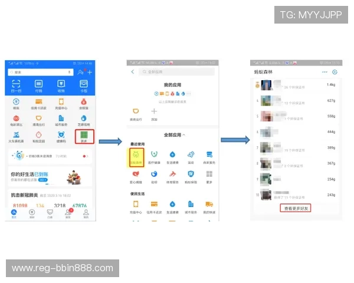
Task: Open 医疗健康 in recently used
Action: (x=154, y=157)
